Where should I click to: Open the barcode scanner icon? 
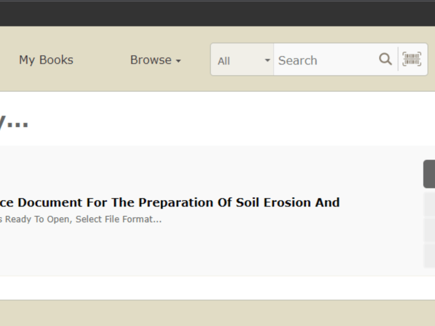point(412,59)
